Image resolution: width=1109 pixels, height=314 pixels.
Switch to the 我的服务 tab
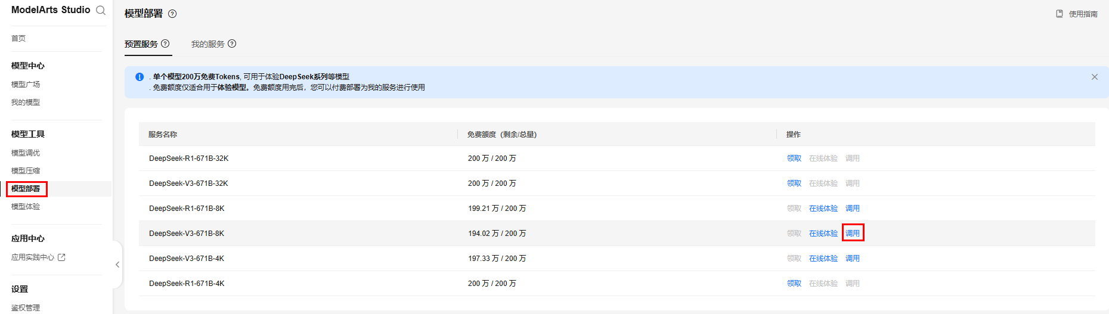coord(207,44)
